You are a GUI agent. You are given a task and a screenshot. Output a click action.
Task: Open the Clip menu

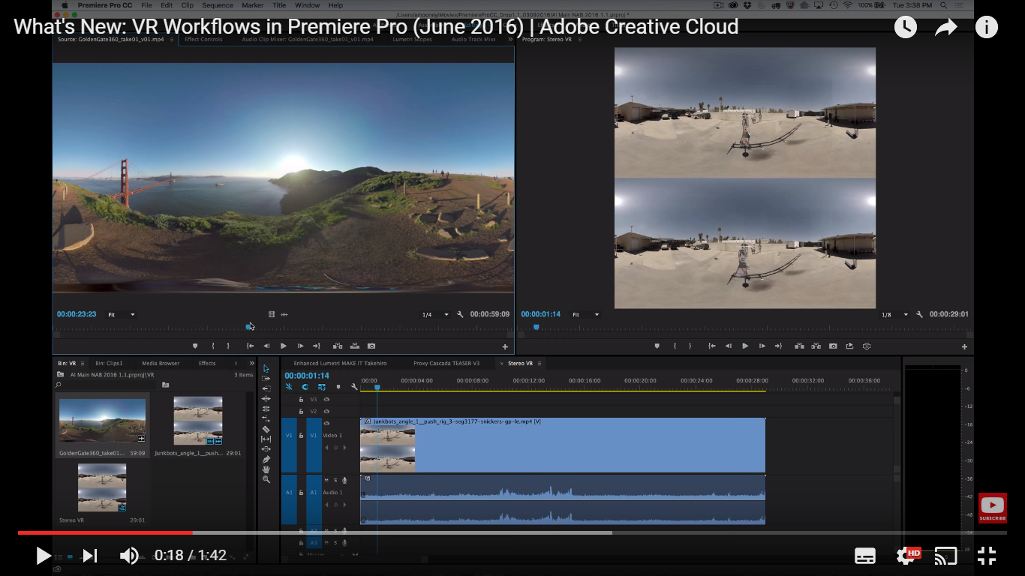pyautogui.click(x=188, y=5)
